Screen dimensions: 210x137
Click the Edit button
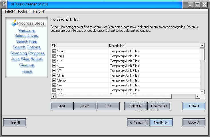(x=108, y=106)
